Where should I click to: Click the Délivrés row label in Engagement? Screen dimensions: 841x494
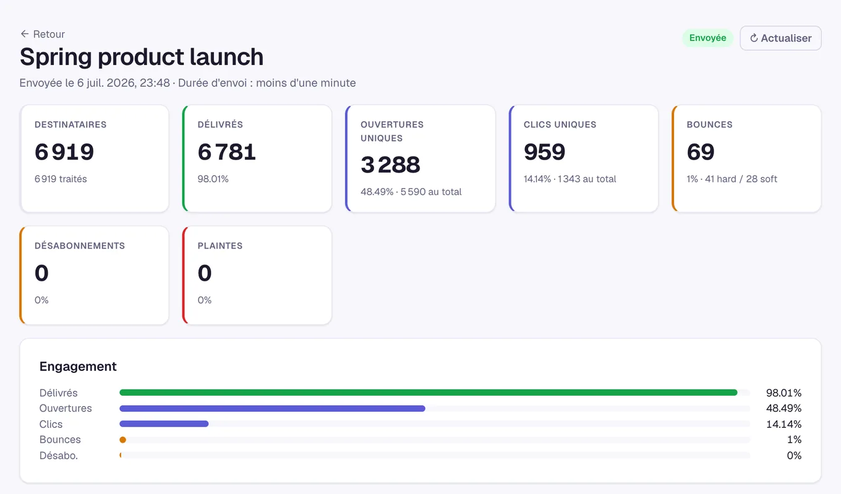click(59, 393)
